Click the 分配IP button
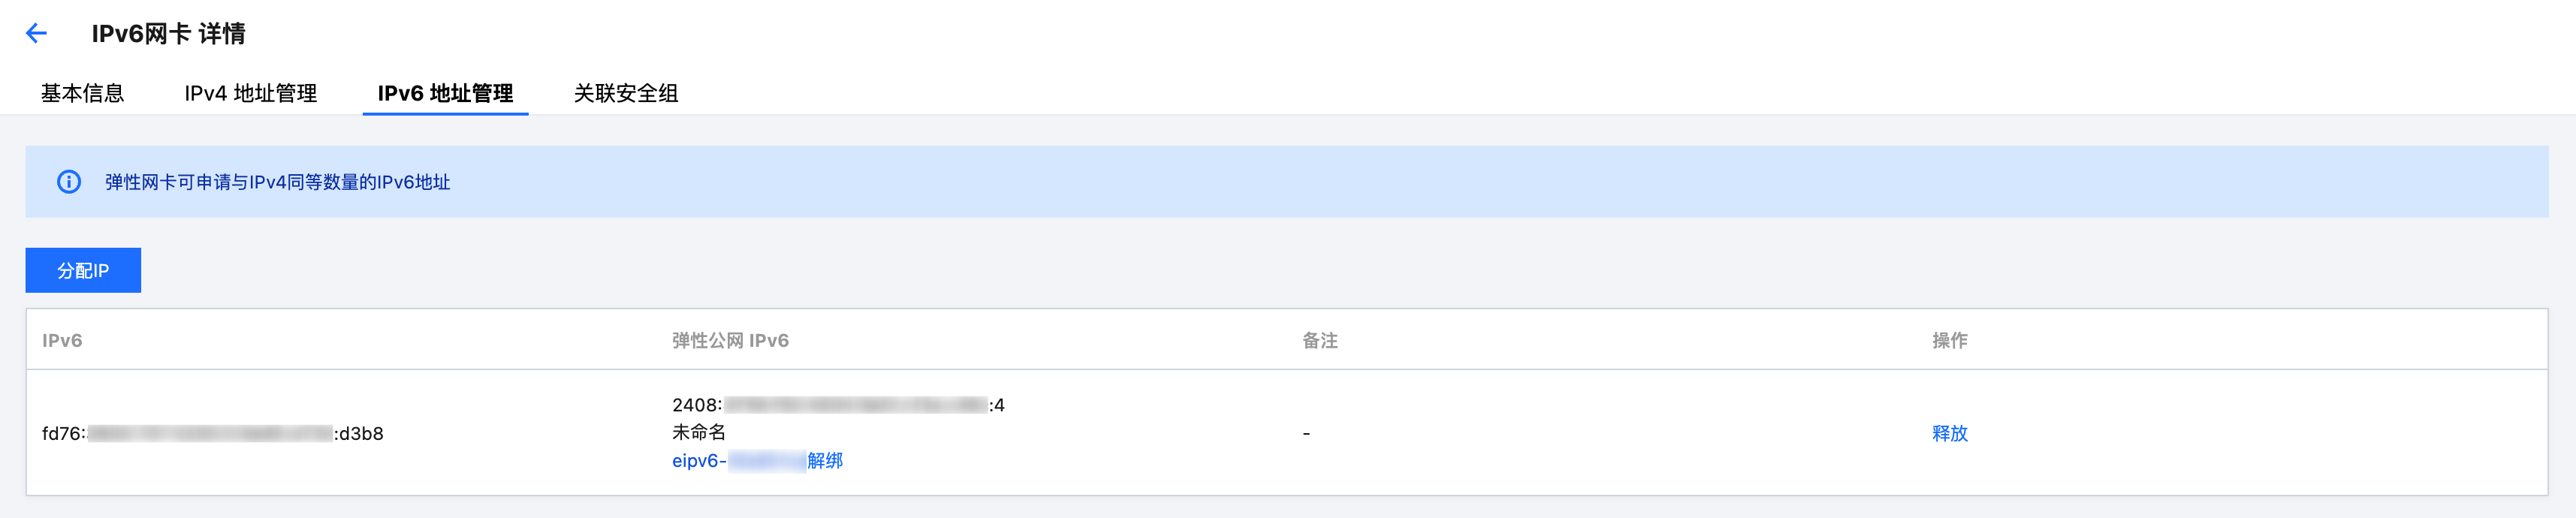The image size is (2576, 518). click(x=83, y=270)
